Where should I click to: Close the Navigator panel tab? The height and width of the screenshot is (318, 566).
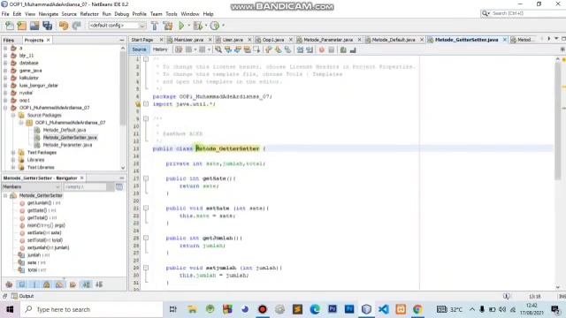pos(81,178)
